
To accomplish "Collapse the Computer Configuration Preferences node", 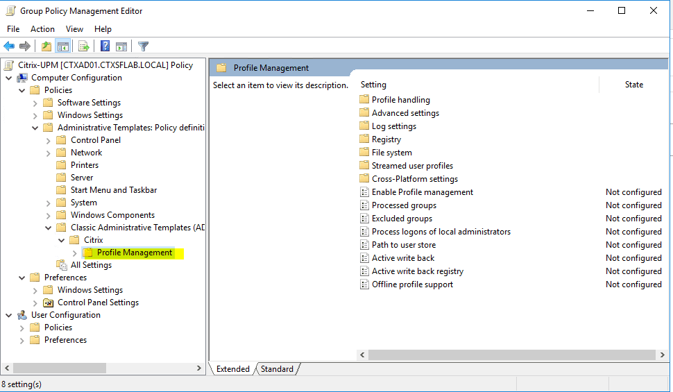I will (x=22, y=278).
